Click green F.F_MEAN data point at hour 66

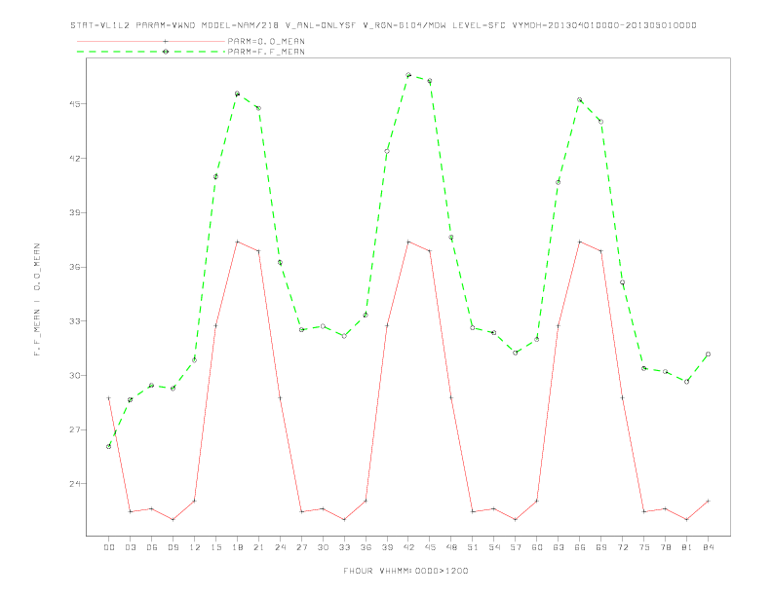coord(580,100)
